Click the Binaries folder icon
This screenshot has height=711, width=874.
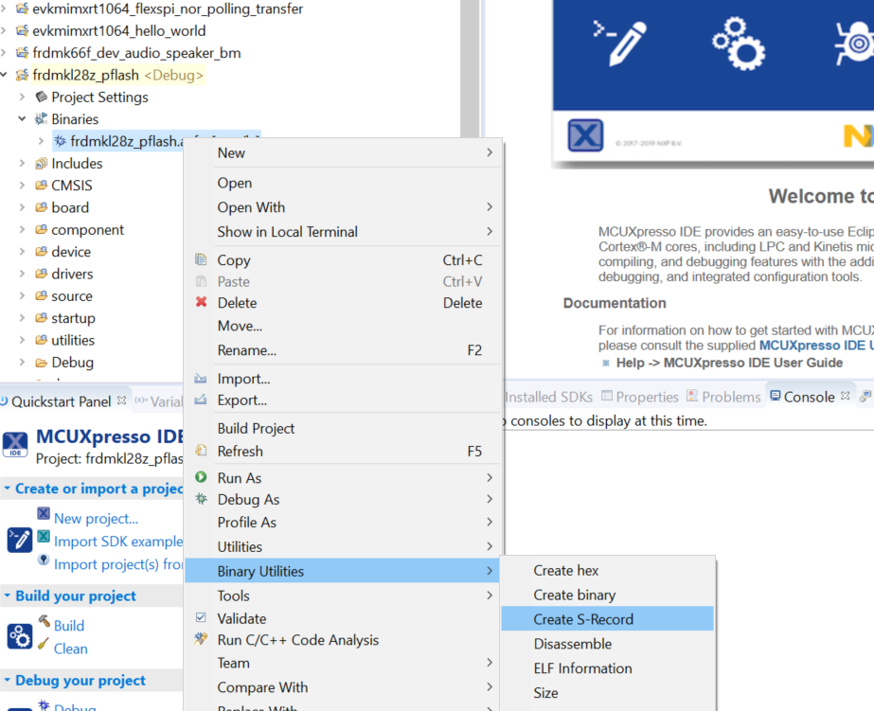(42, 118)
